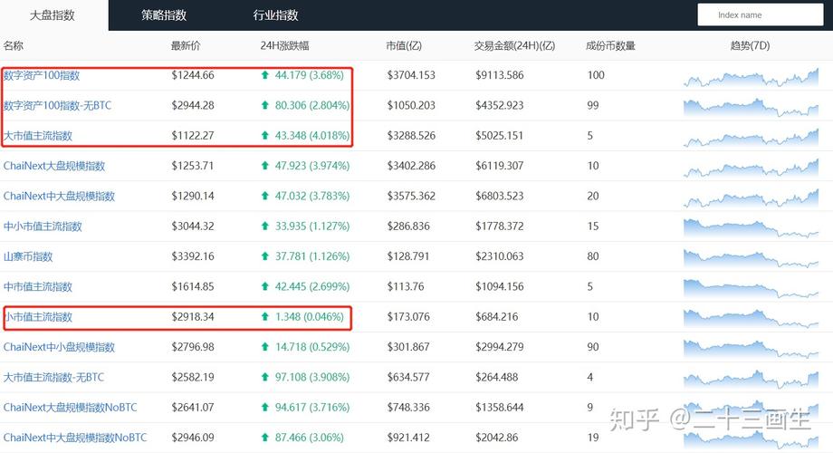Open the ChaiNext中小盘规模指数 link
The height and width of the screenshot is (453, 833).
click(59, 347)
